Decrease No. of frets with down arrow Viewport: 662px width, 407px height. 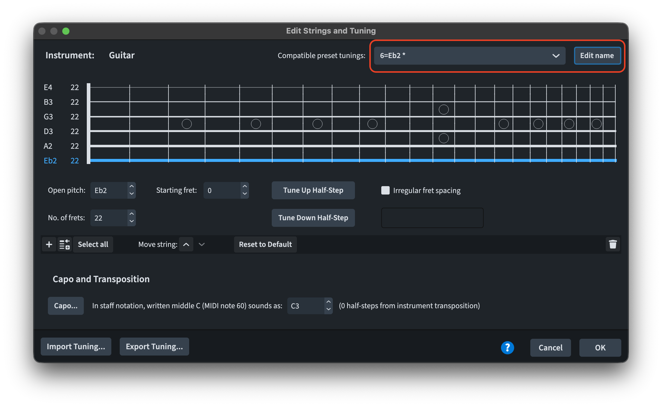tap(131, 221)
